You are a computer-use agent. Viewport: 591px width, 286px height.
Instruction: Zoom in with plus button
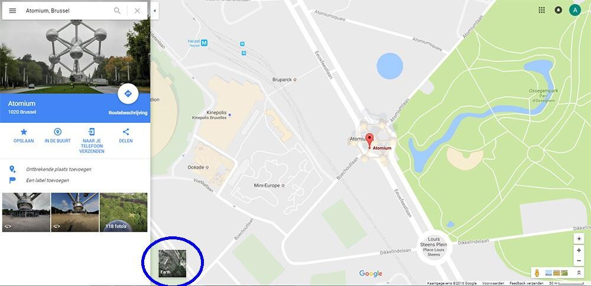tap(579, 250)
